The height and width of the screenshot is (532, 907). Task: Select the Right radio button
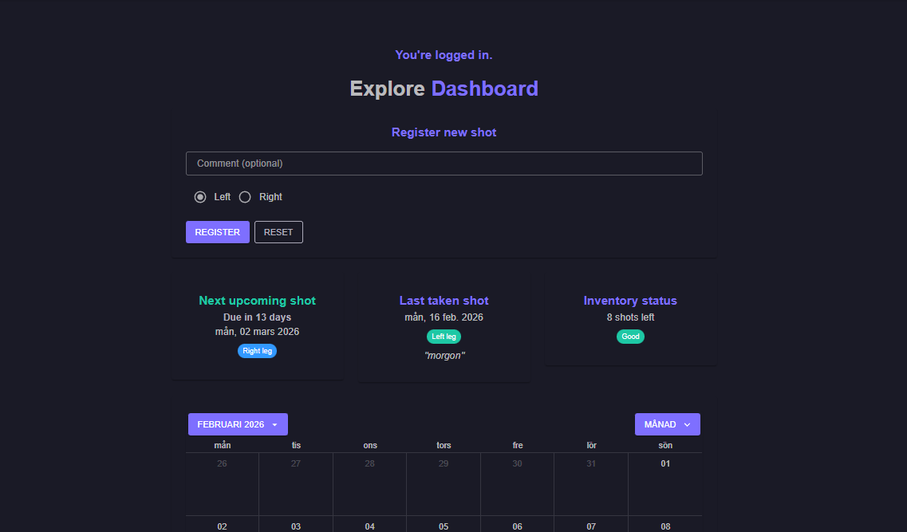coord(246,197)
